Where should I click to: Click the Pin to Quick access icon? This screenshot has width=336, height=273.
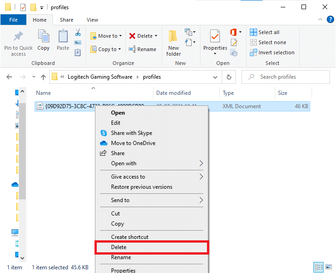point(18,37)
